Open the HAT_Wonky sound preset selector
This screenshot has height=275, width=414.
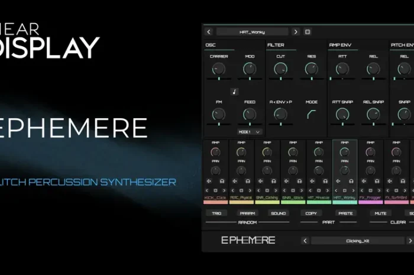click(252, 32)
